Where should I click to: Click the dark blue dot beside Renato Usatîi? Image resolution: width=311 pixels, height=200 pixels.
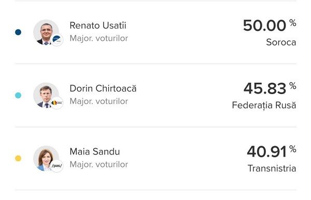pyautogui.click(x=18, y=32)
